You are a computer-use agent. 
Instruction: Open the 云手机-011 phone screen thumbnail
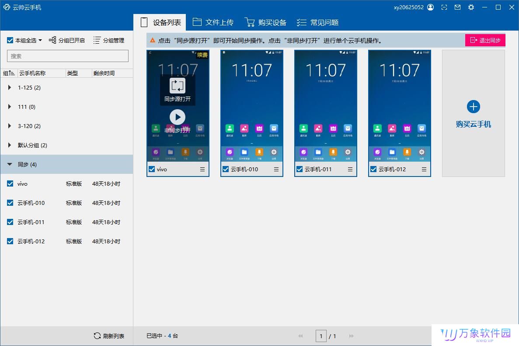pyautogui.click(x=325, y=106)
